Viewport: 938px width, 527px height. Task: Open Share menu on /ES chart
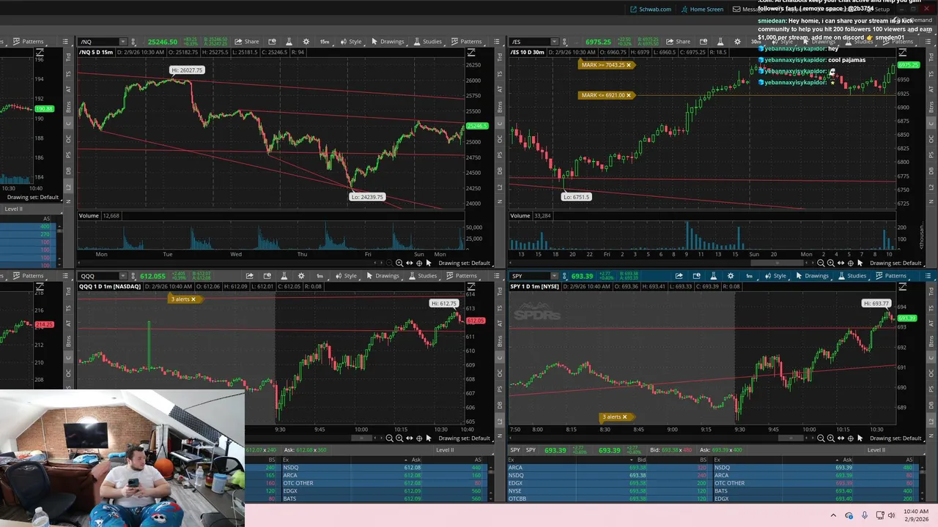click(677, 42)
